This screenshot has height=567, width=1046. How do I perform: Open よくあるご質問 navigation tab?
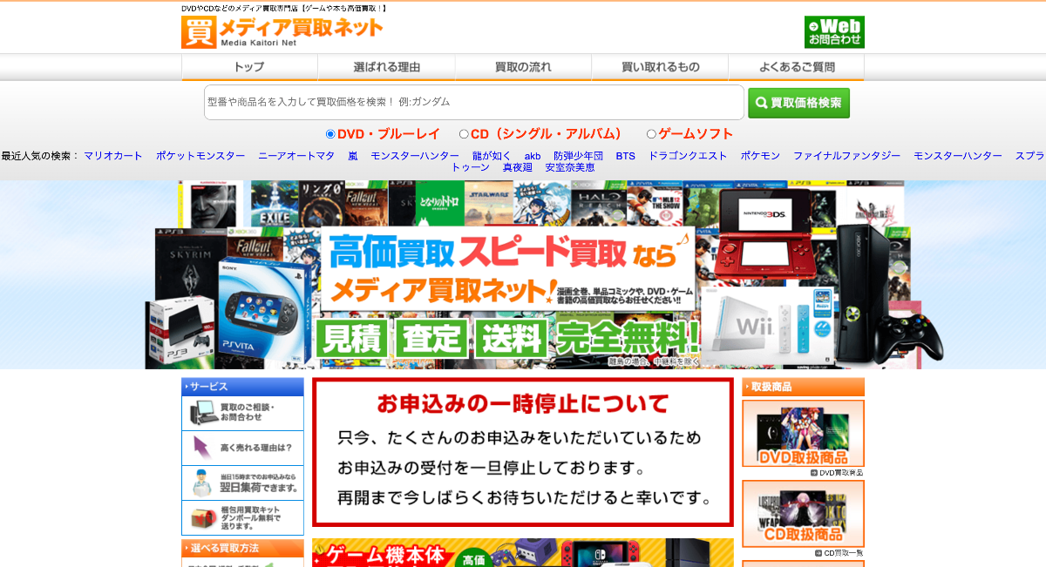pos(797,67)
